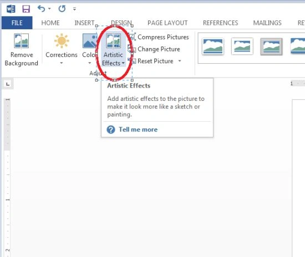305x257 pixels.
Task: Click the Corrections sun icon
Action: click(x=62, y=41)
